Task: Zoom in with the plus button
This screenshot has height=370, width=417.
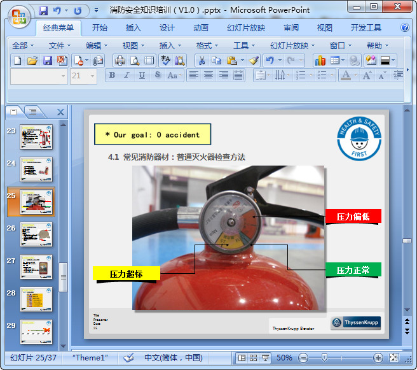Action: (378, 358)
